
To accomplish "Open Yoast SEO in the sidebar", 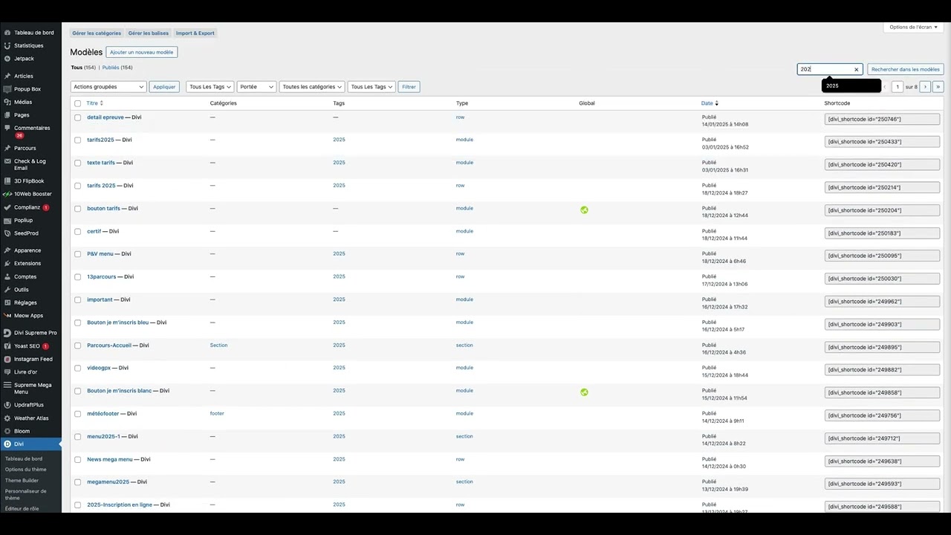I will tap(27, 346).
